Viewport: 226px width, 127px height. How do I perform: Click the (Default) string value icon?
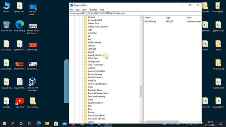click(146, 21)
